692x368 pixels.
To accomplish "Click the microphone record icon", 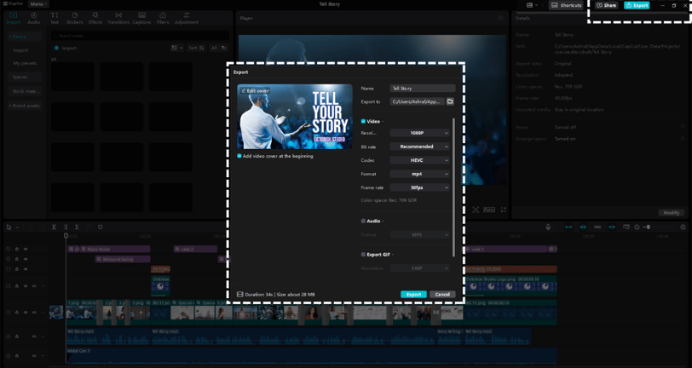I will pyautogui.click(x=548, y=227).
